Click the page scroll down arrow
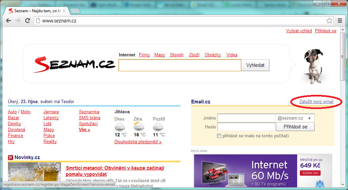 coord(342,185)
